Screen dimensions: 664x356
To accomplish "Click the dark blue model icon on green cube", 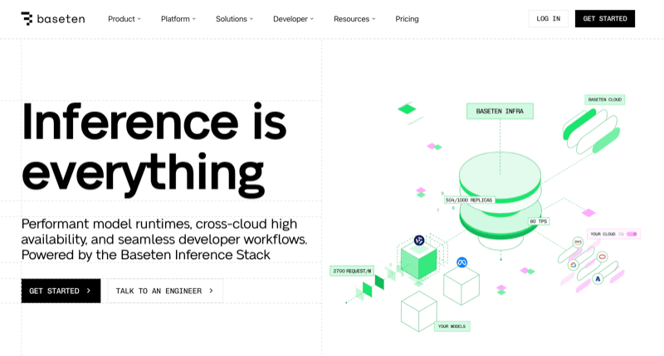I will 419,240.
